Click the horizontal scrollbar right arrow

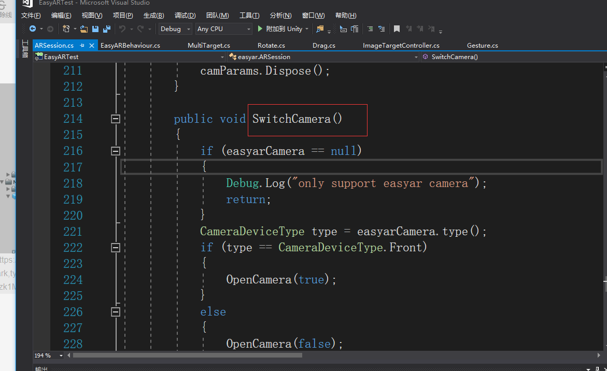[x=599, y=355]
